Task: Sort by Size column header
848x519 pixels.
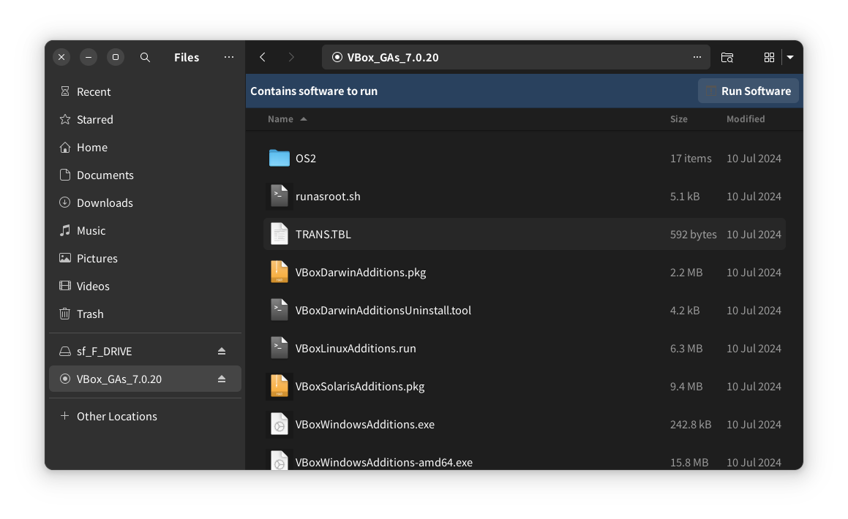Action: [679, 119]
